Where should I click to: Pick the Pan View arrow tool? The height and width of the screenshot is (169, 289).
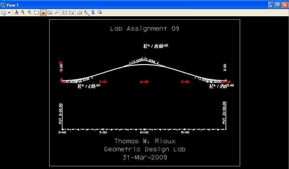coord(56,13)
